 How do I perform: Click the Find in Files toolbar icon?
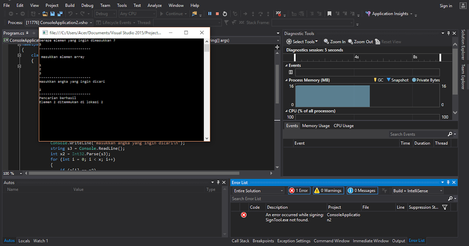(194, 14)
